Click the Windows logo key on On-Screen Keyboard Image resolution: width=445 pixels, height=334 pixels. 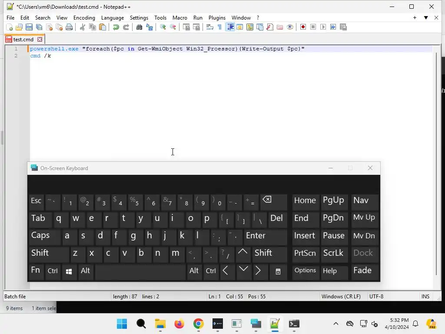point(69,271)
